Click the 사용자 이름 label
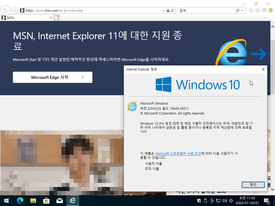275x206 pixels. (153, 164)
